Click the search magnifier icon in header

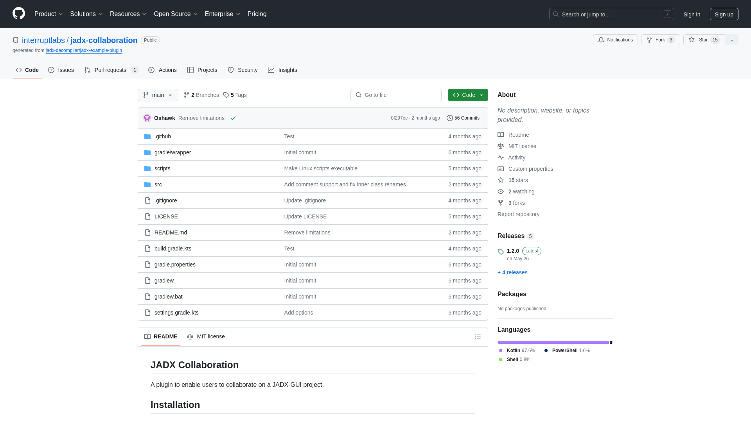pos(556,14)
